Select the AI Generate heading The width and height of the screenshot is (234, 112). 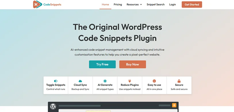pyautogui.click(x=105, y=85)
